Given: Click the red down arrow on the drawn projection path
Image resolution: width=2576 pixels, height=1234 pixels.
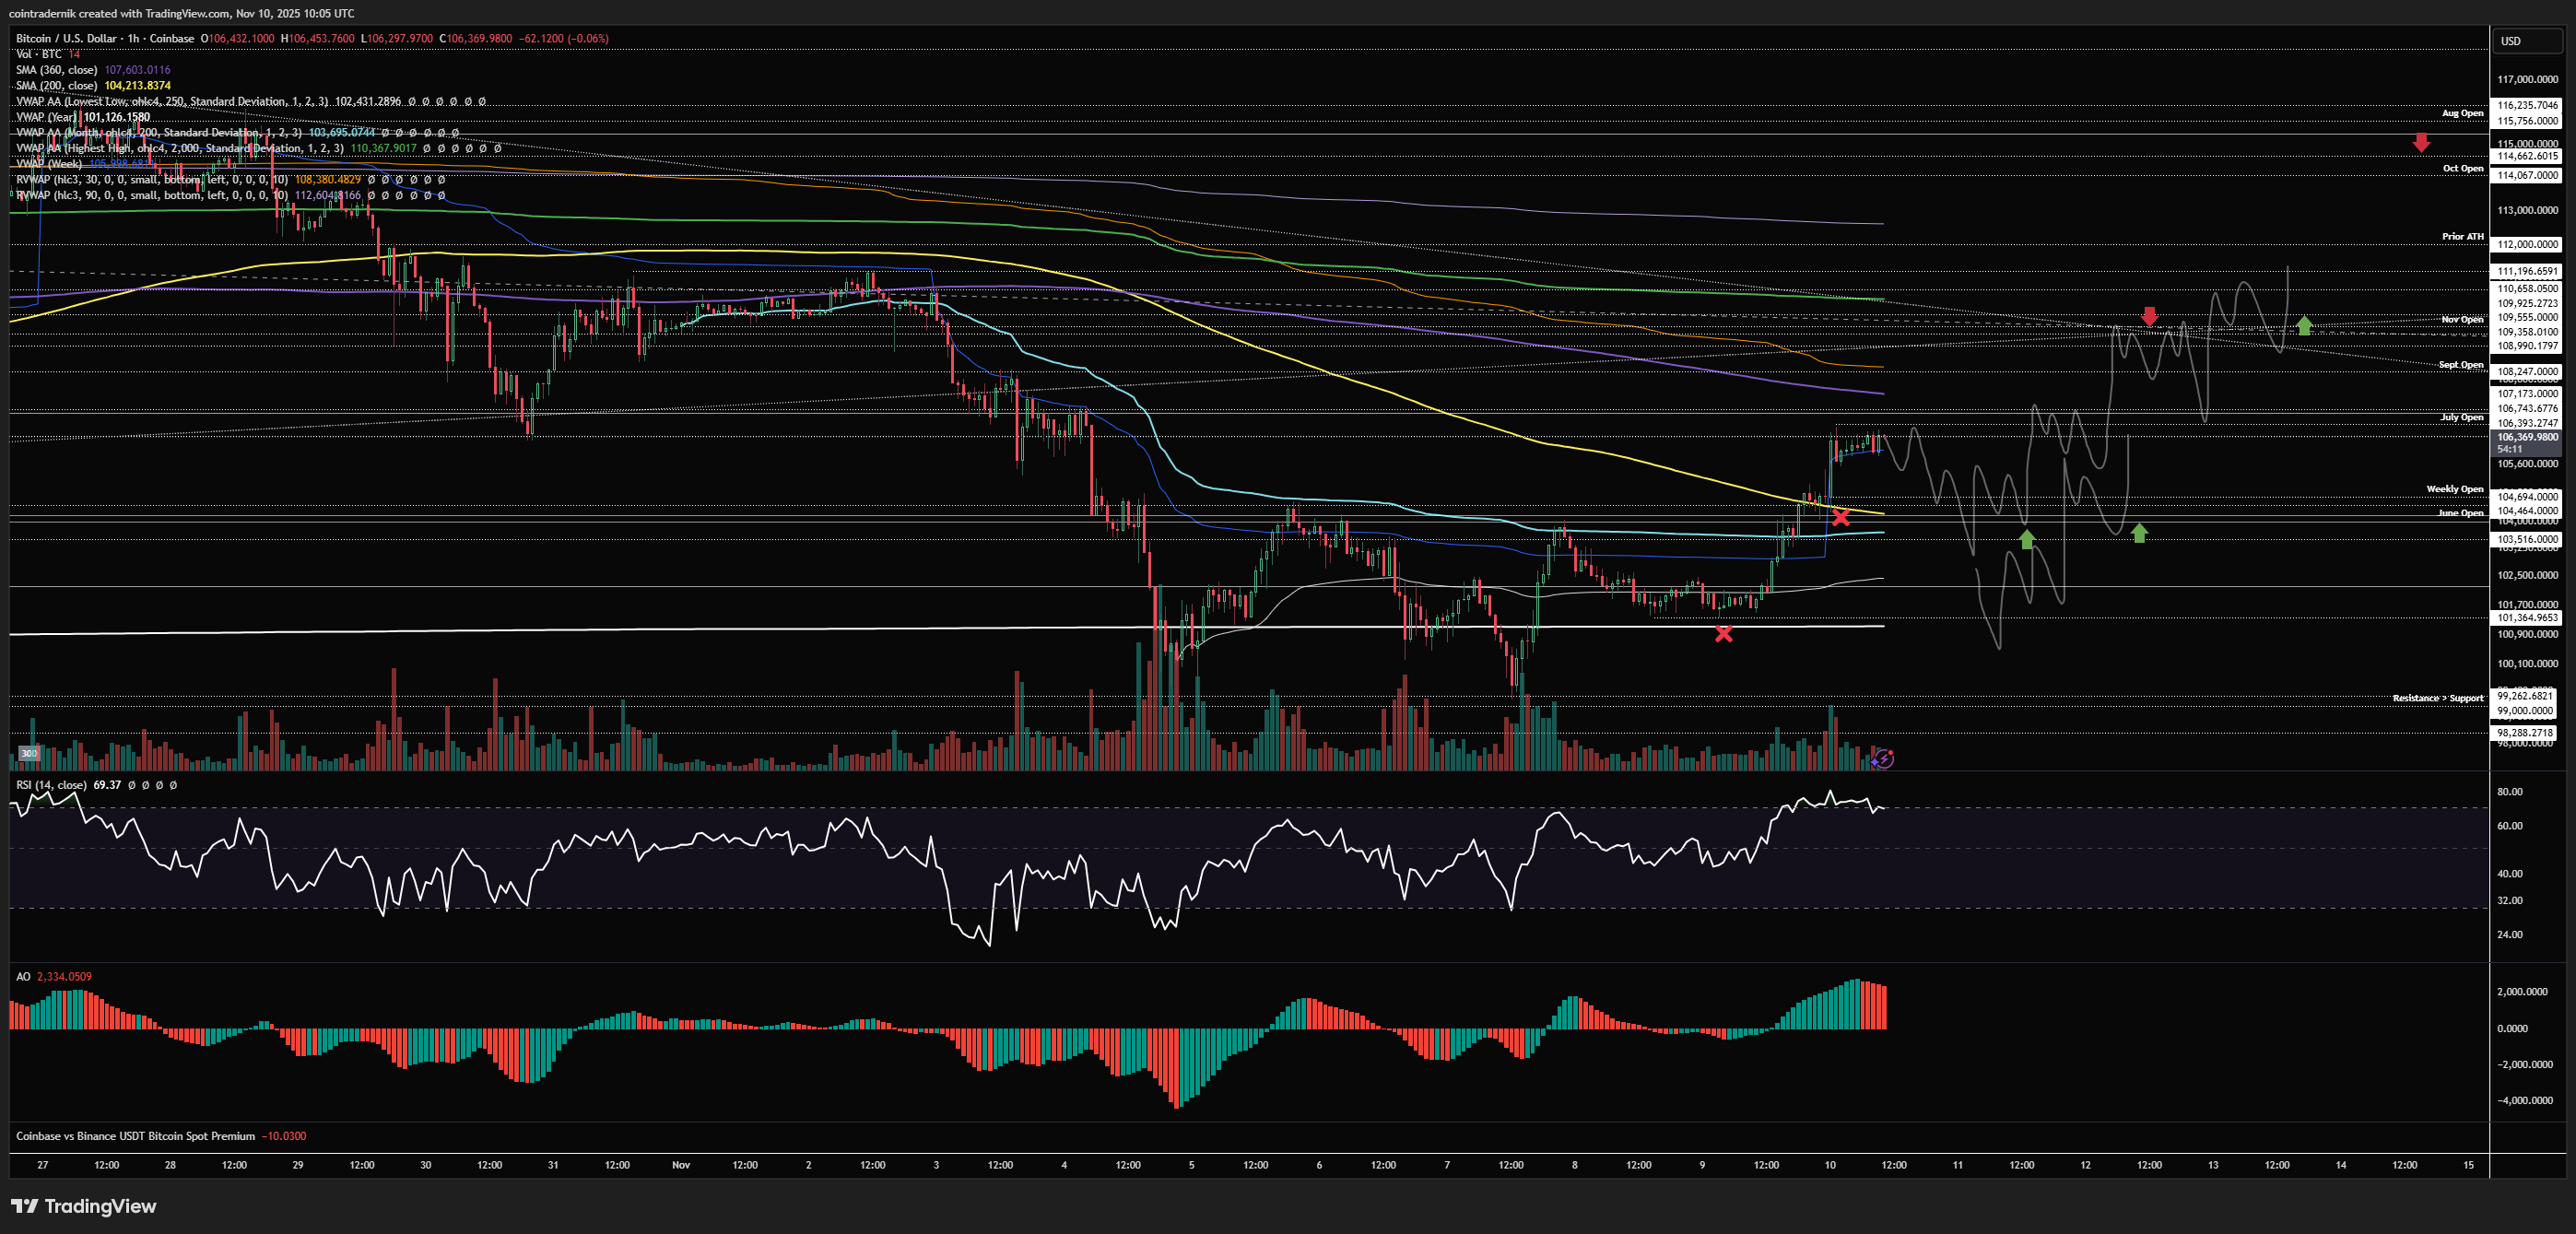Looking at the screenshot, I should point(2149,316).
